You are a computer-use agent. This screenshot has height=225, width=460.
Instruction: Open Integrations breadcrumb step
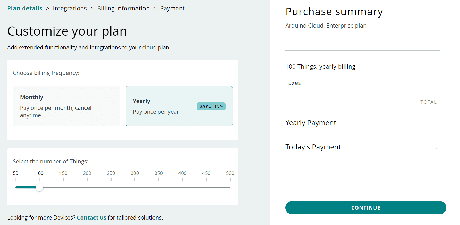pos(70,8)
